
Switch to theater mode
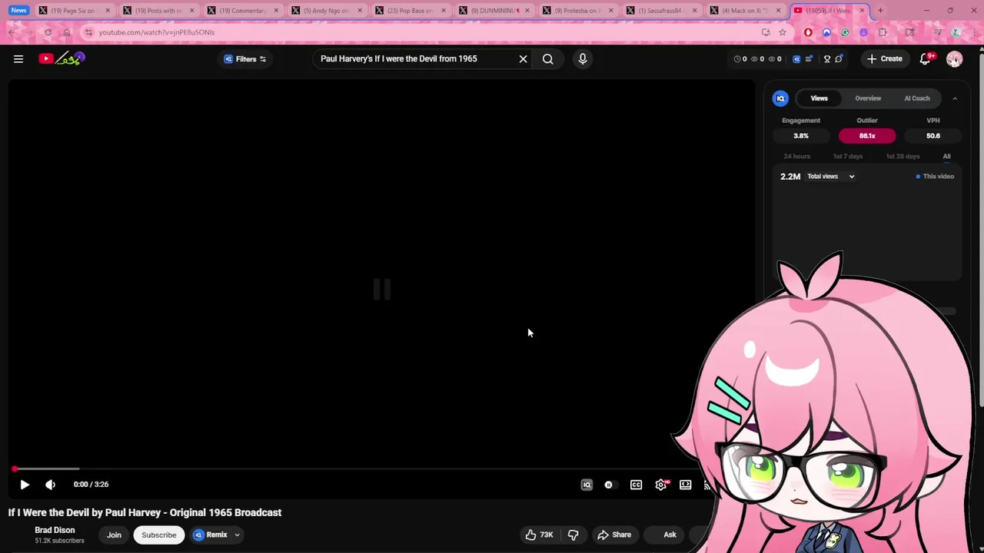tap(686, 485)
